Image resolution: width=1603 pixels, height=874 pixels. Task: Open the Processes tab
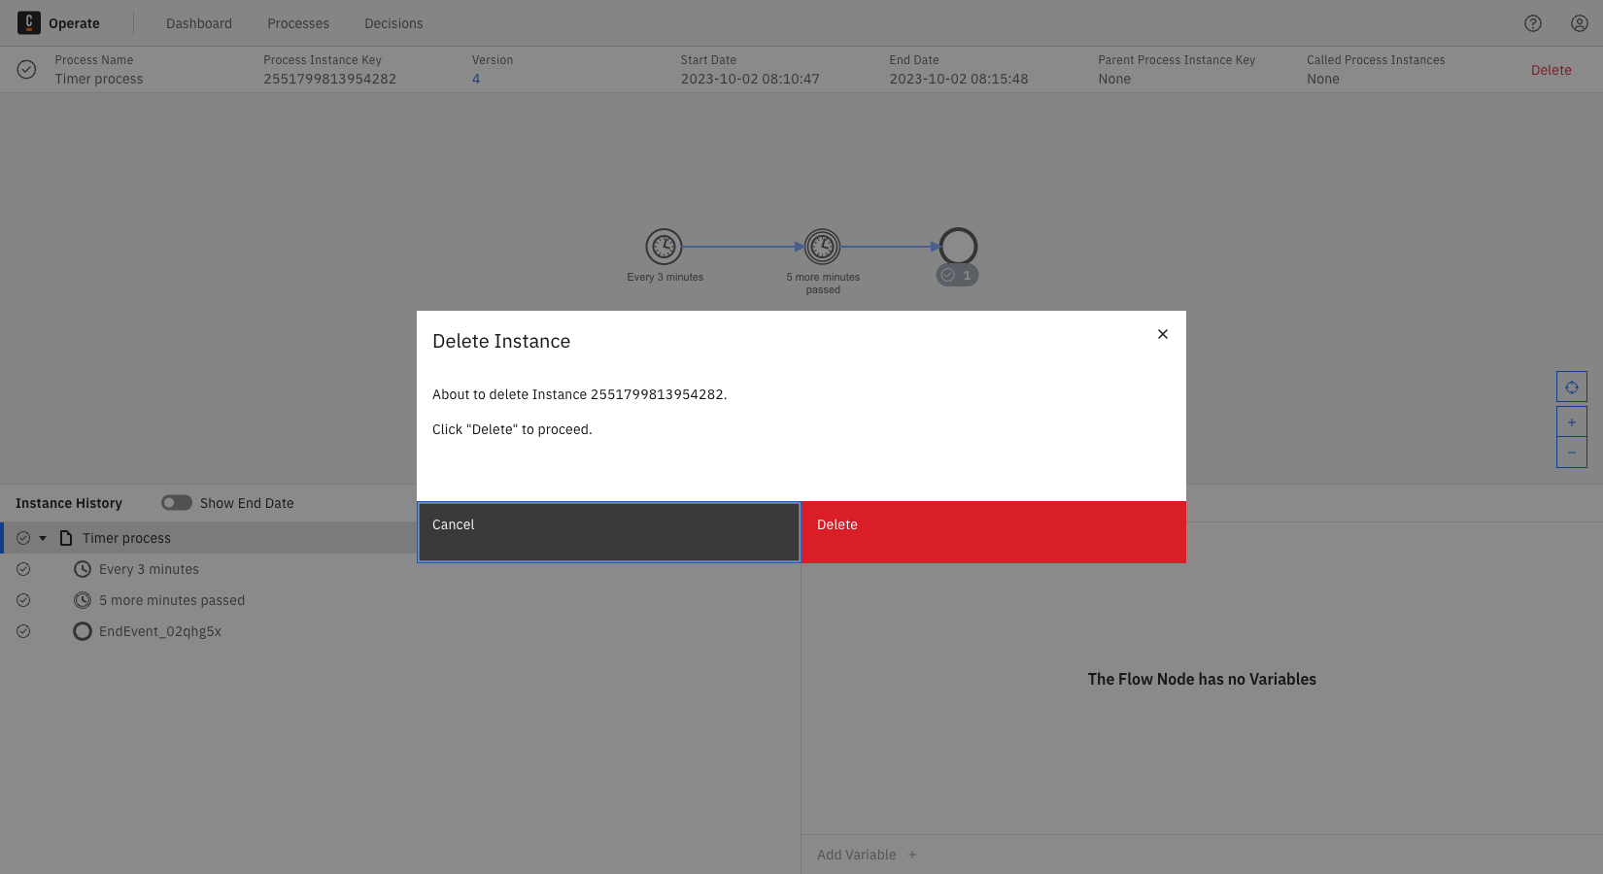pyautogui.click(x=298, y=23)
